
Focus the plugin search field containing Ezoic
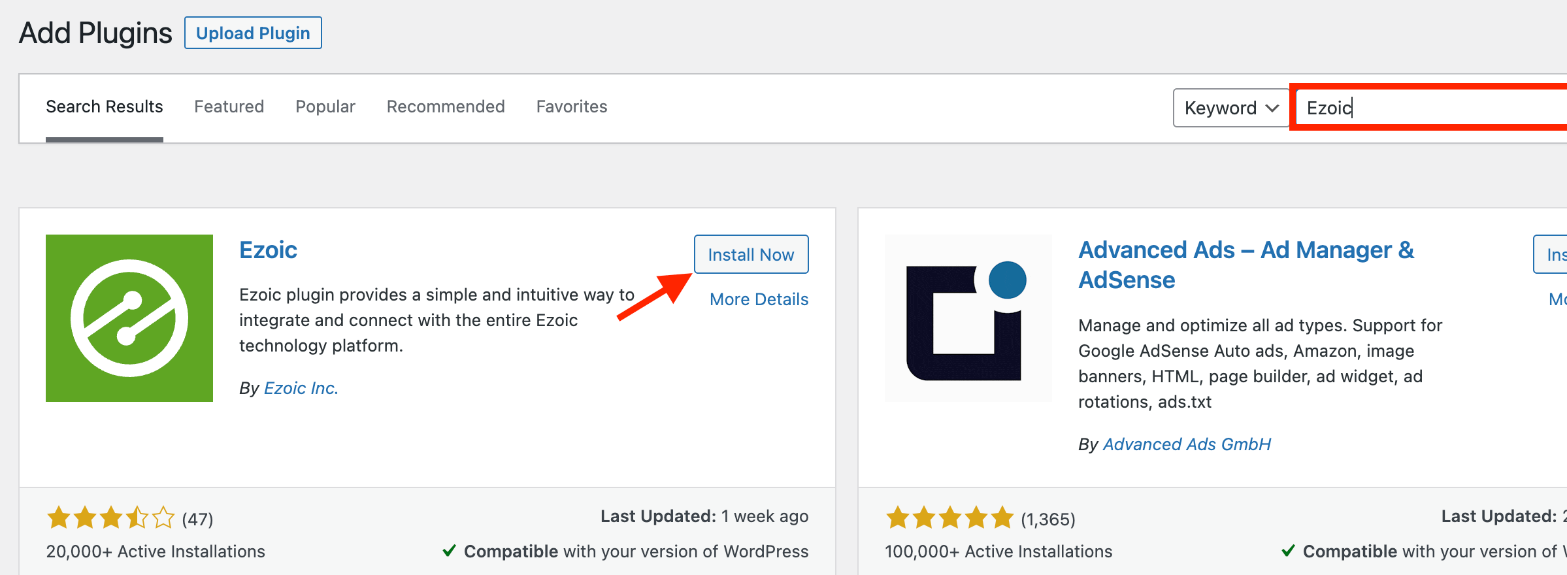coord(1431,108)
